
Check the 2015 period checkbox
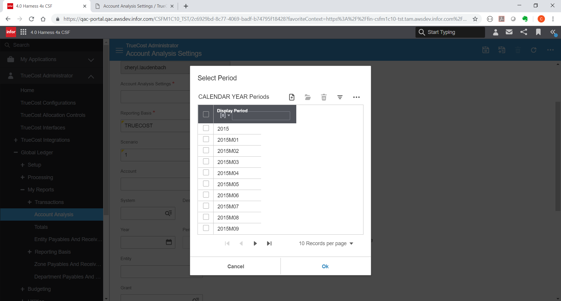click(206, 128)
